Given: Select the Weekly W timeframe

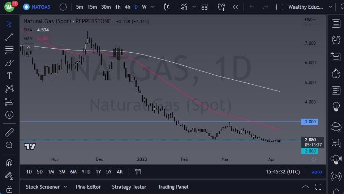Looking at the screenshot, I should [x=144, y=7].
